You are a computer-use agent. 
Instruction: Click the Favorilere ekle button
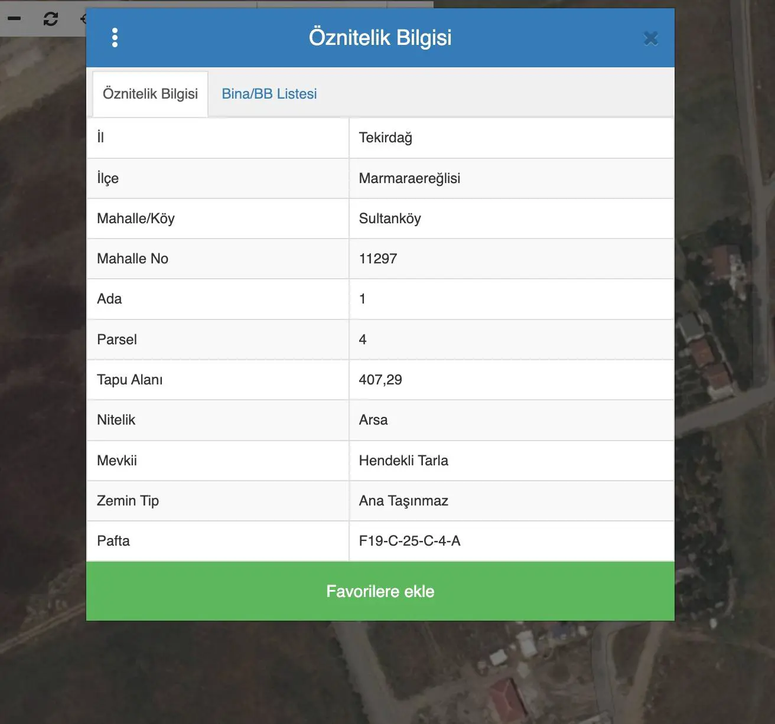point(380,591)
